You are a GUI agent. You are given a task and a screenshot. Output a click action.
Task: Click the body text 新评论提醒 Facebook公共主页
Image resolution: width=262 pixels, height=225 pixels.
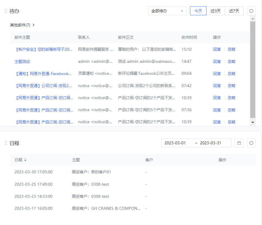(146, 74)
